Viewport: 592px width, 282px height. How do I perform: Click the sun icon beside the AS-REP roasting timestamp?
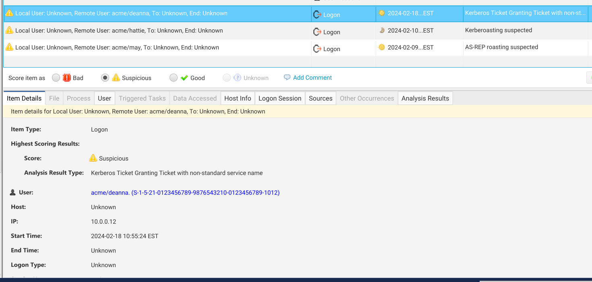pyautogui.click(x=381, y=47)
